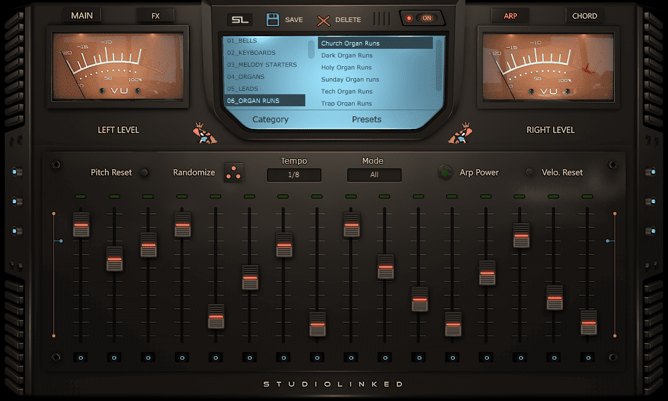Click the last step fader handle

(589, 323)
